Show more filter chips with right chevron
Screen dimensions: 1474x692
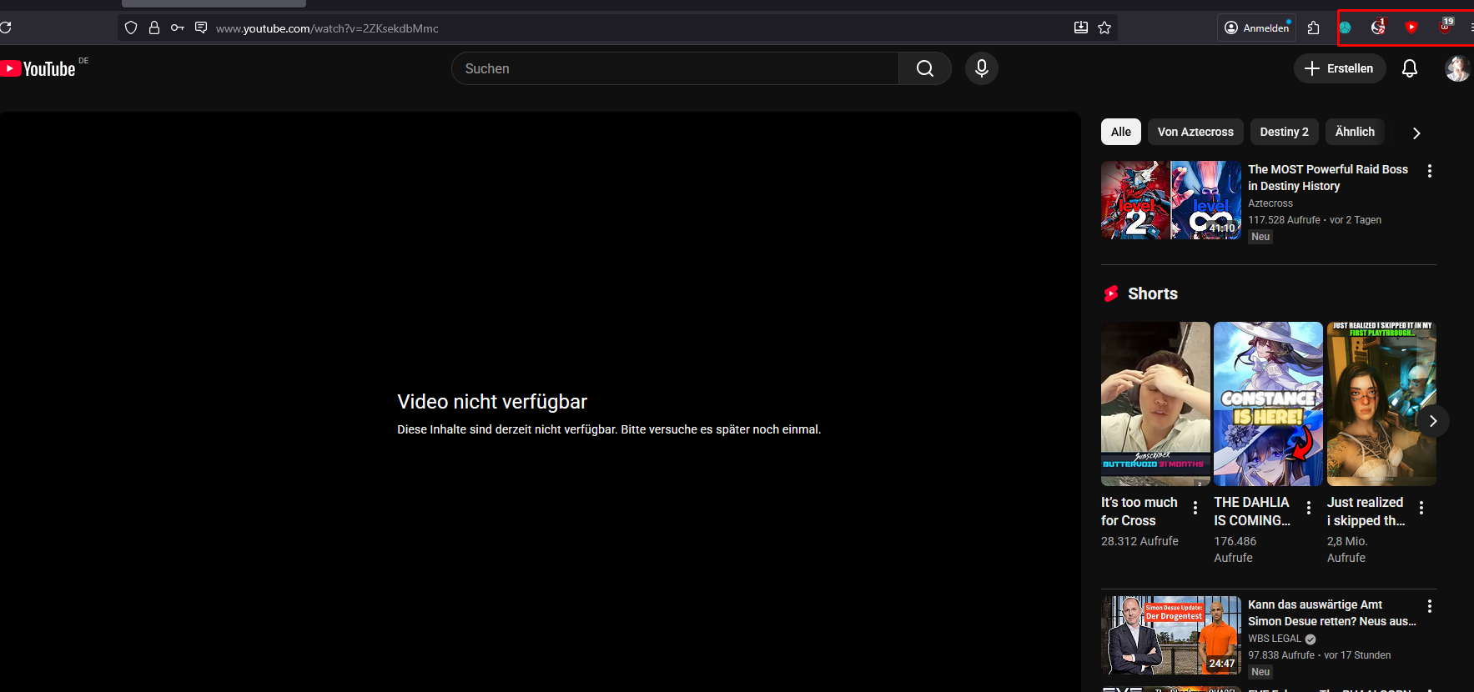pyautogui.click(x=1416, y=133)
